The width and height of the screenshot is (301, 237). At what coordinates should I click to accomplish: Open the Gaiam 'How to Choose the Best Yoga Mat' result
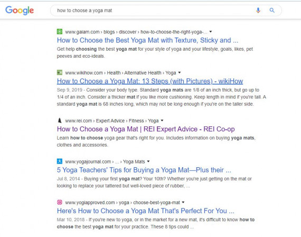147,40
